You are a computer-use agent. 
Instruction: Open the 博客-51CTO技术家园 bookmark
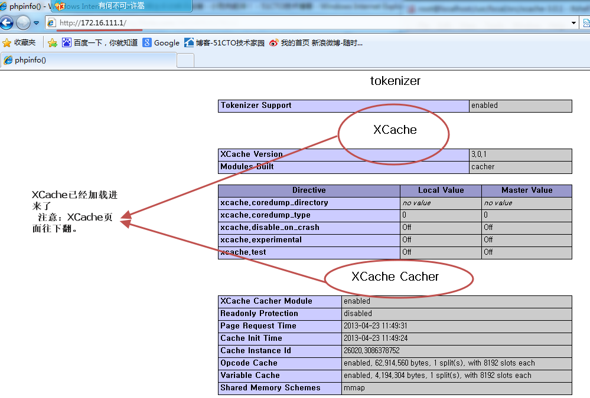click(224, 42)
